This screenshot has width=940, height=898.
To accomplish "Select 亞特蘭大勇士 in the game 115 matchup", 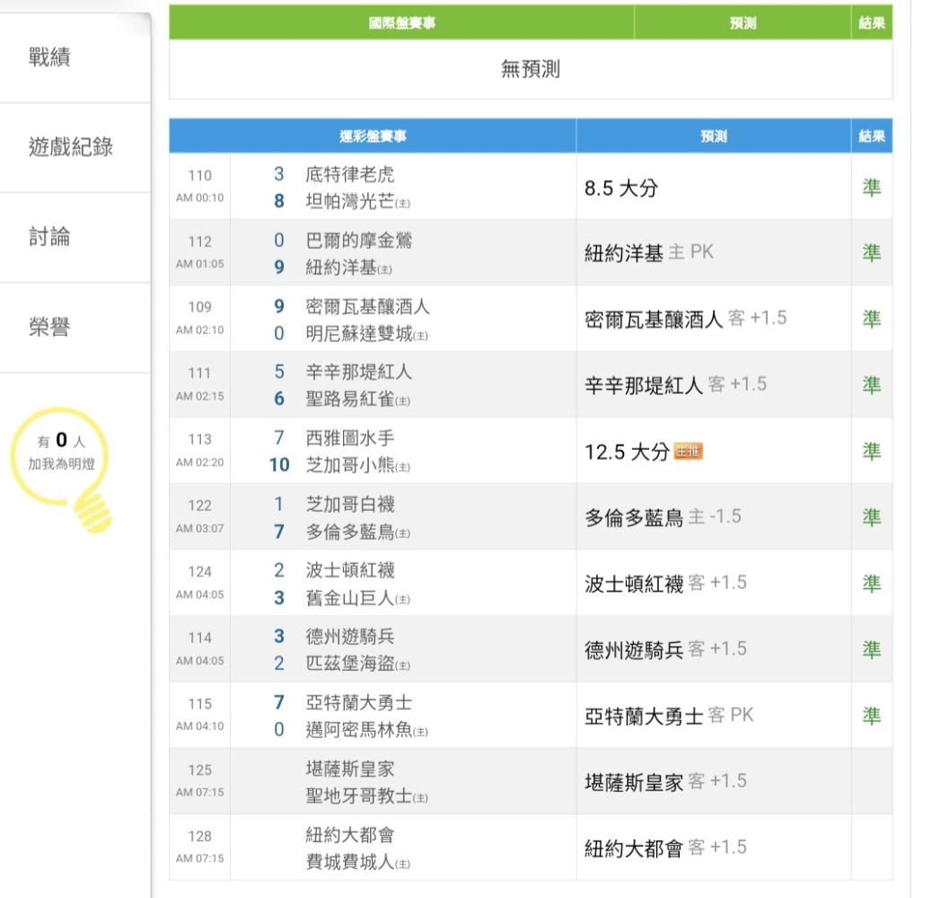I will tap(359, 702).
